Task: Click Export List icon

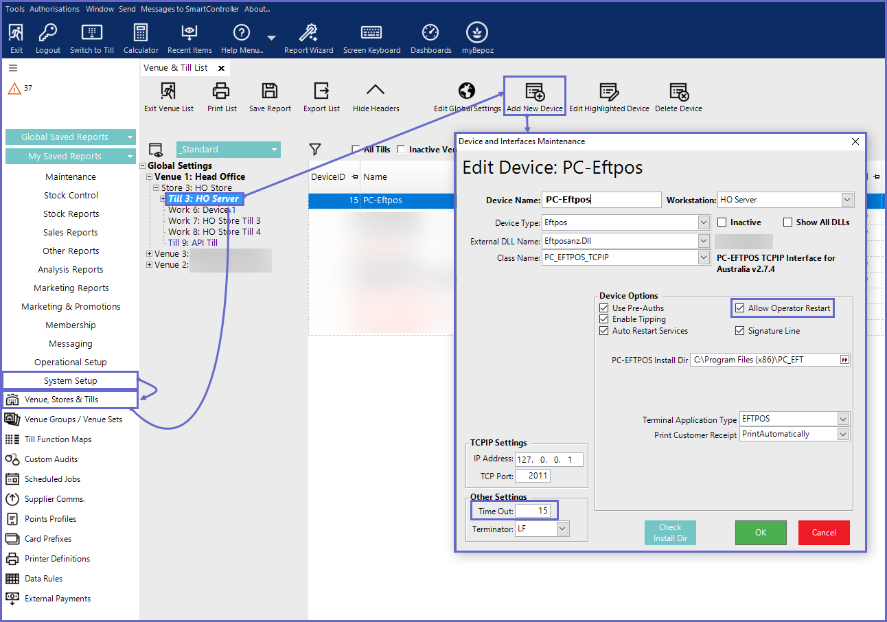Action: [x=321, y=92]
